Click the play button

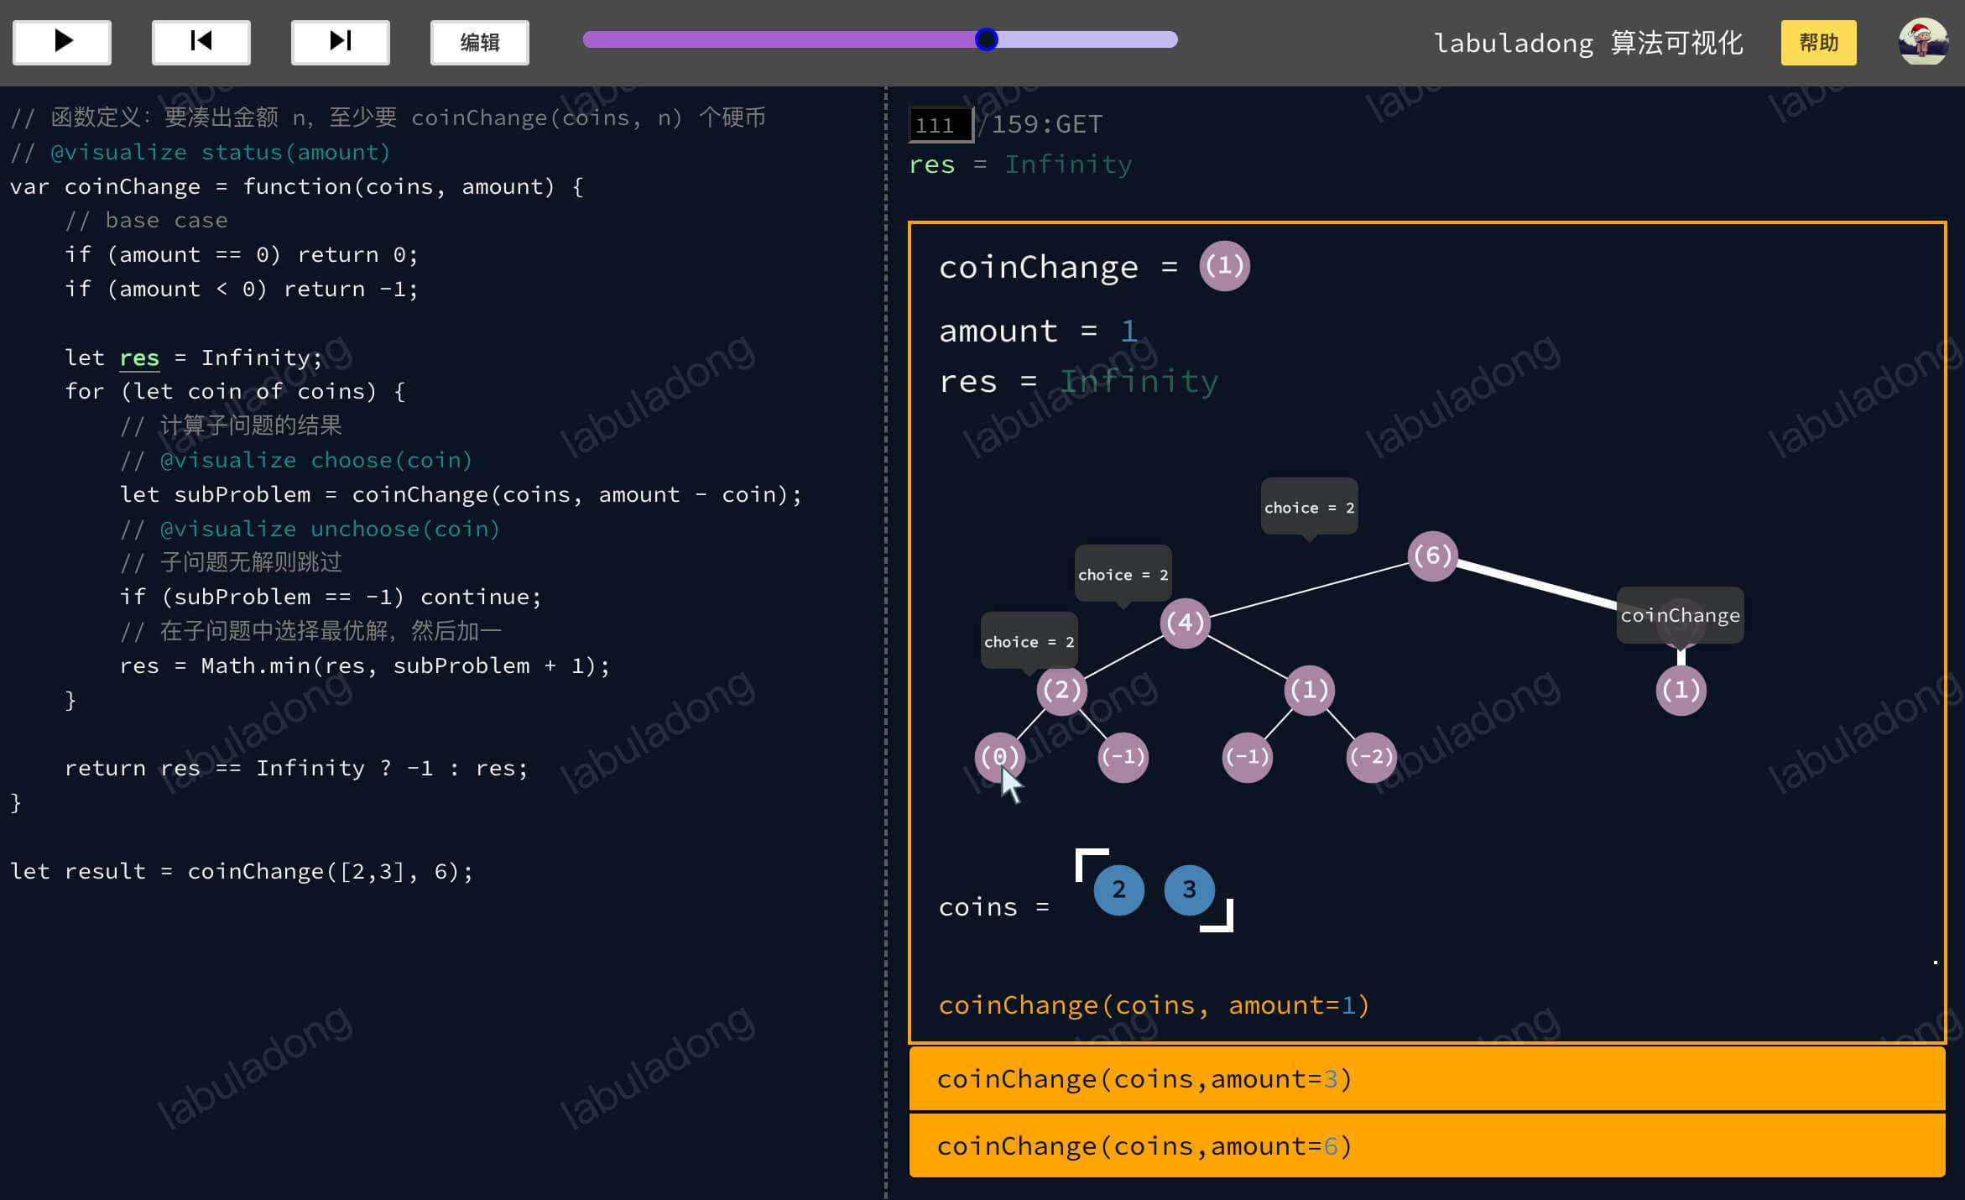pyautogui.click(x=62, y=42)
